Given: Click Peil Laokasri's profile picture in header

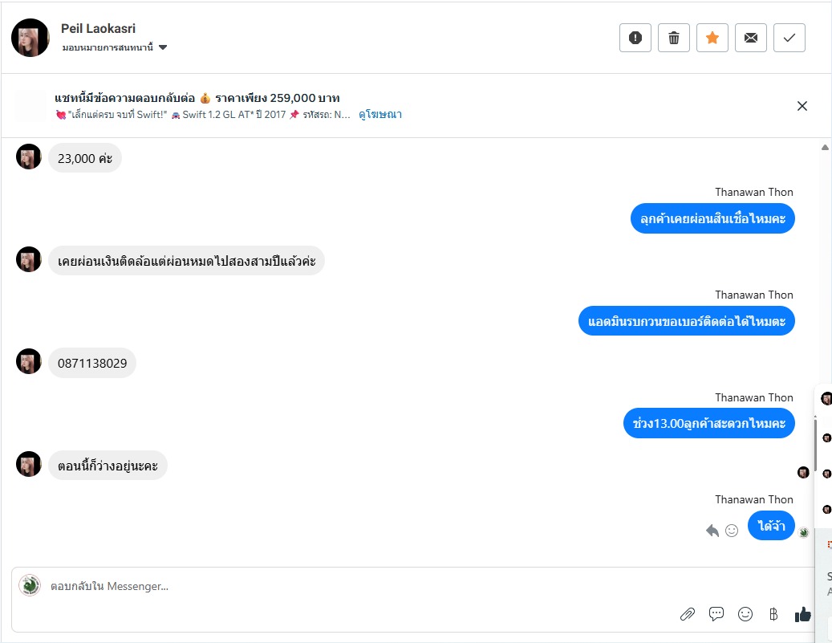Looking at the screenshot, I should [30, 38].
